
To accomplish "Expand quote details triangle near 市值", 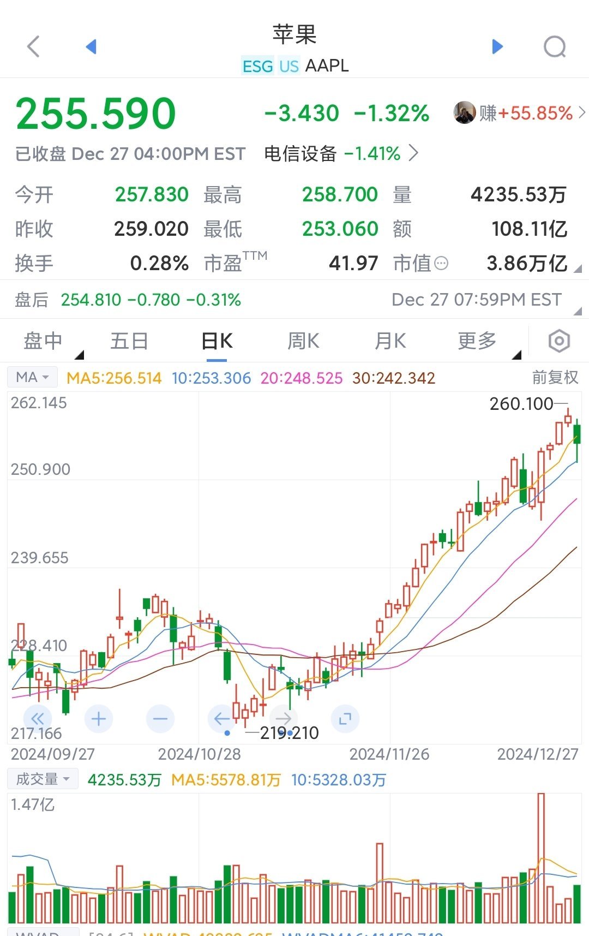I will pyautogui.click(x=578, y=269).
